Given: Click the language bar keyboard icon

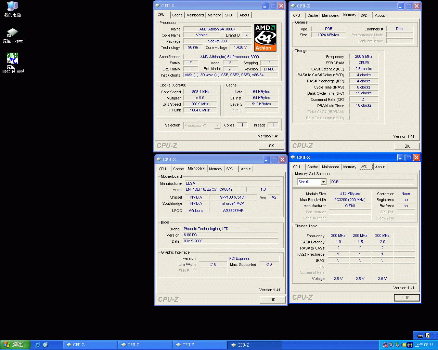Looking at the screenshot, I should (x=420, y=335).
